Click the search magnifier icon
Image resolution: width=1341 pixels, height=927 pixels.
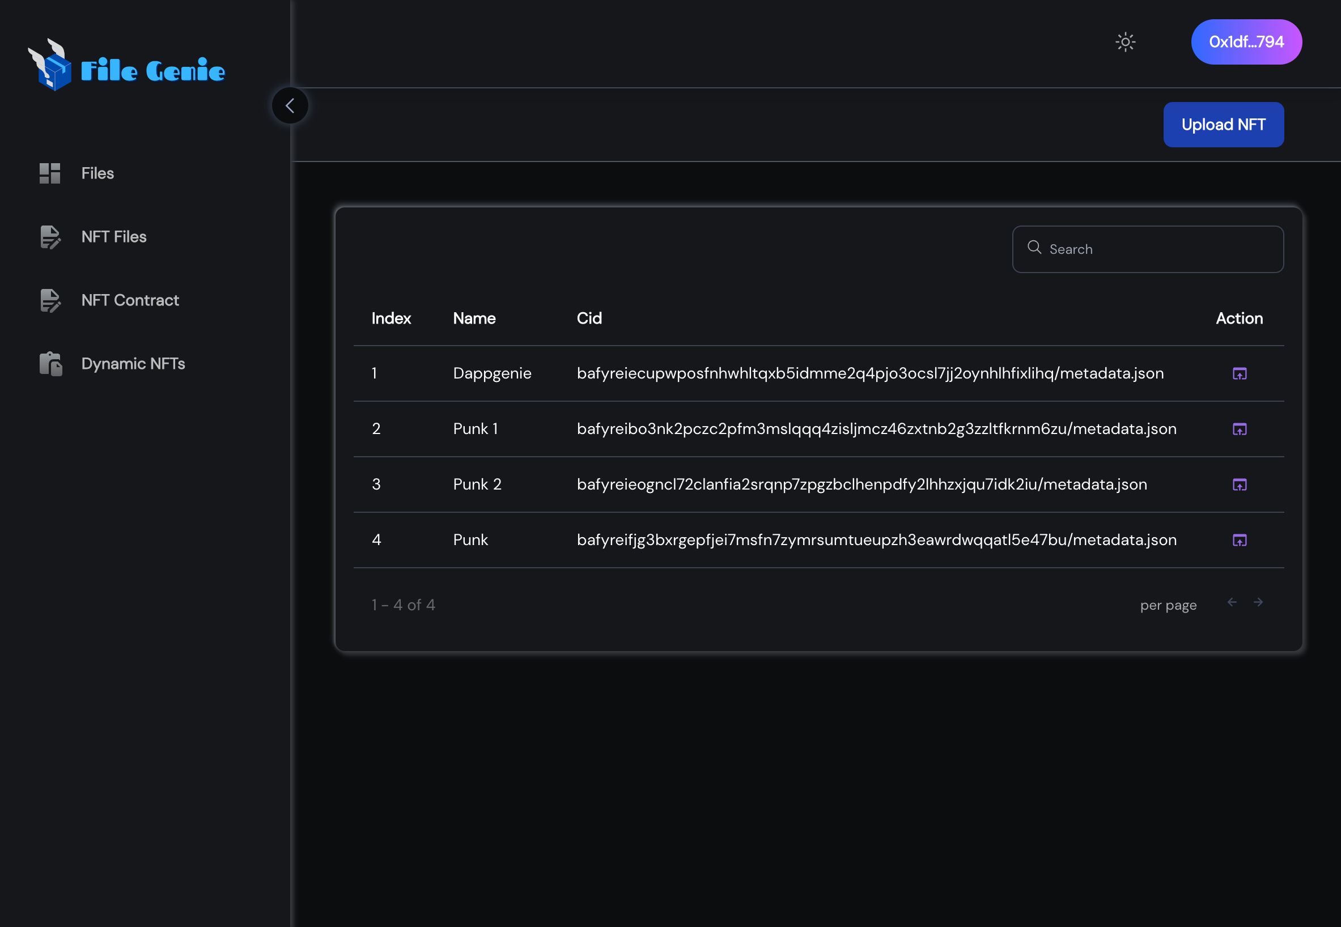point(1034,248)
